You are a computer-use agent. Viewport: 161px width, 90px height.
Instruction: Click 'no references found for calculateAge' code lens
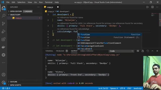tap(73, 29)
